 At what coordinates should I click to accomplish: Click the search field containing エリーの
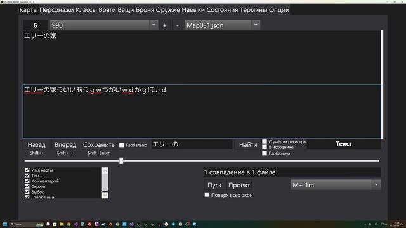click(x=192, y=144)
